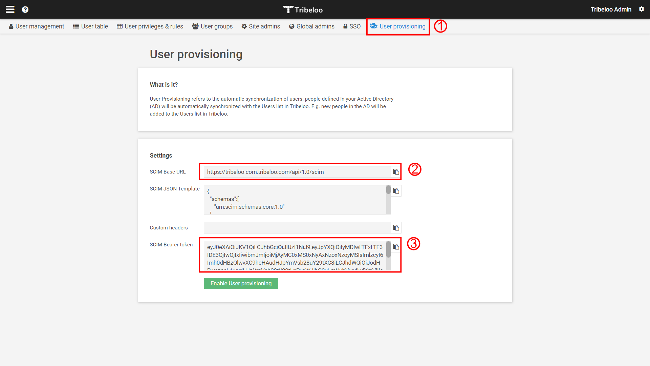Image resolution: width=650 pixels, height=366 pixels.
Task: Click the help question mark icon
Action: pos(25,9)
